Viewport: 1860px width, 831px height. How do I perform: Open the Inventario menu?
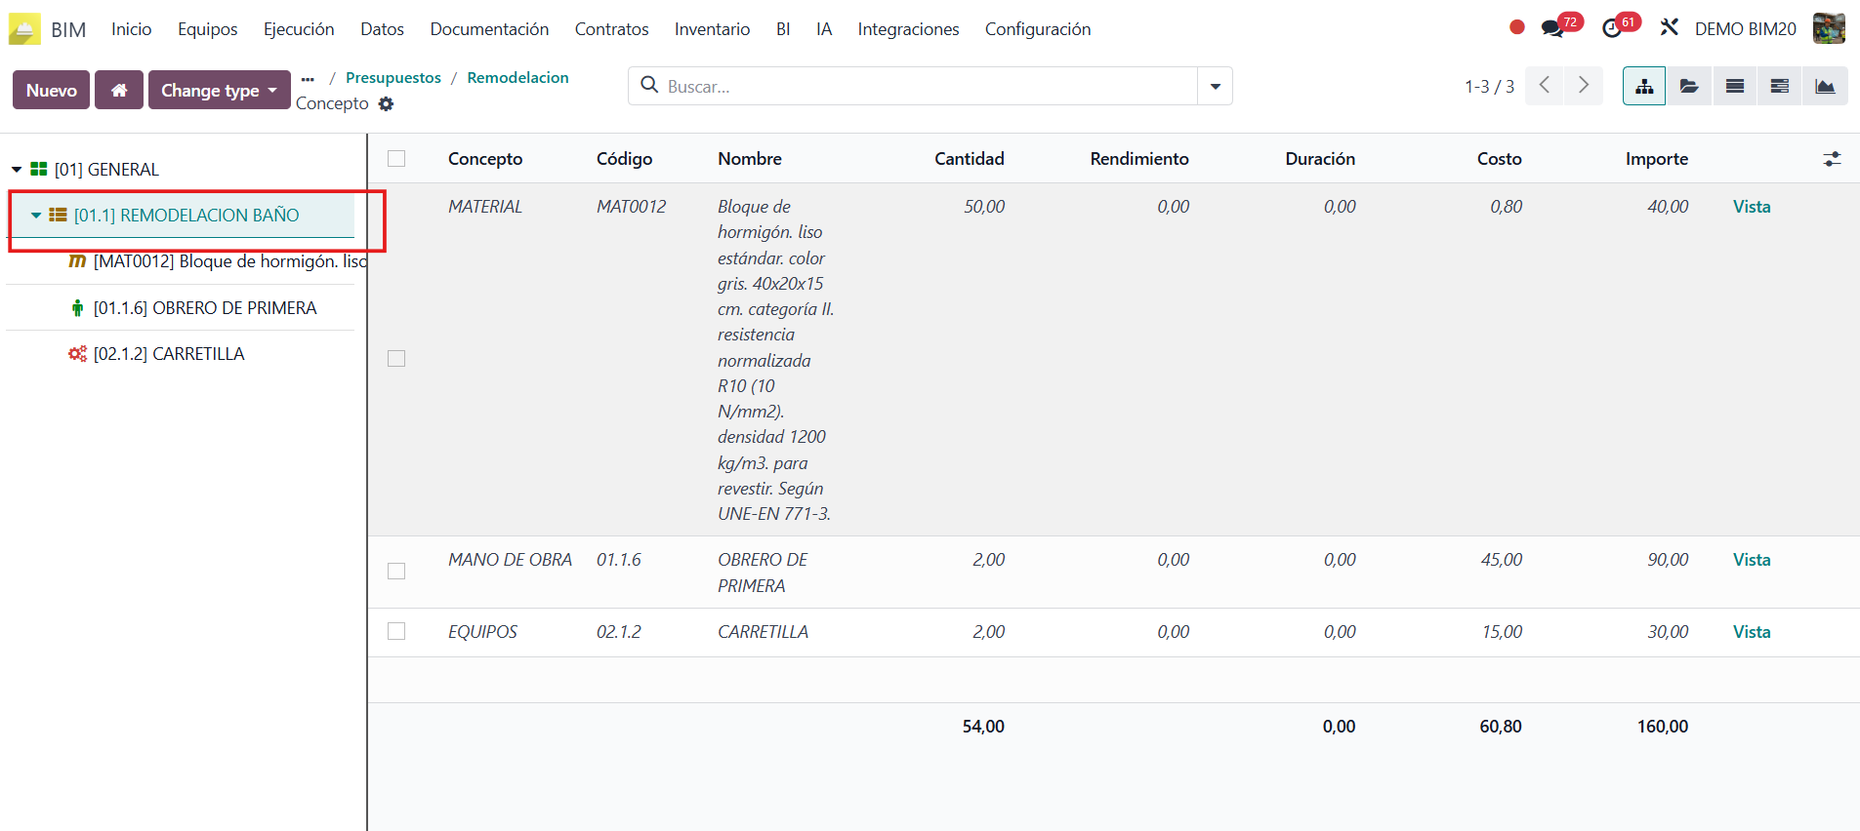[712, 29]
